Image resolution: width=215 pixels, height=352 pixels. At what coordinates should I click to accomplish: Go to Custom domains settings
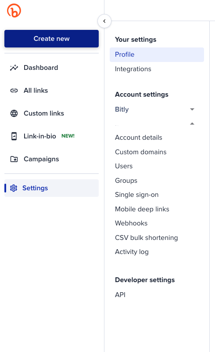point(140,152)
